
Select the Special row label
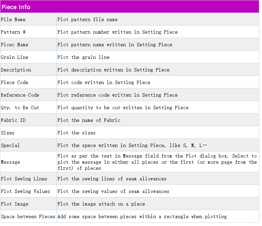point(11,145)
